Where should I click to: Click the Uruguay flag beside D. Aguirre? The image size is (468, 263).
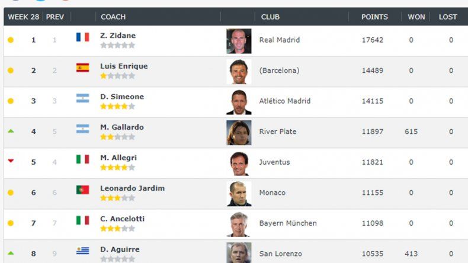82,251
